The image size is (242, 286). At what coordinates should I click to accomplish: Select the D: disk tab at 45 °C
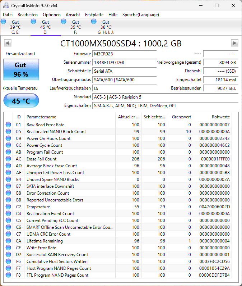(x=46, y=27)
